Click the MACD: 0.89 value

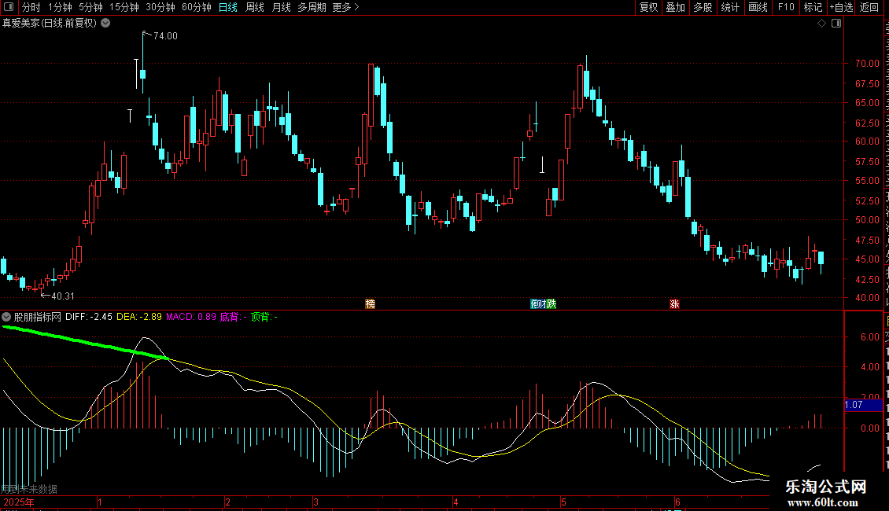191,317
